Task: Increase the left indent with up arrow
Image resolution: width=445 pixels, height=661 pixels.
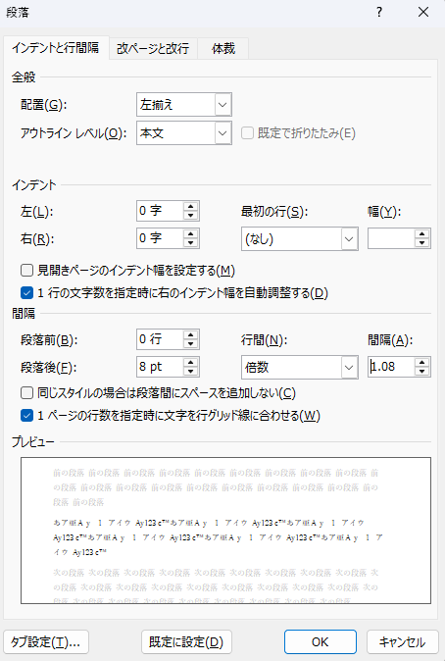Action: 190,206
